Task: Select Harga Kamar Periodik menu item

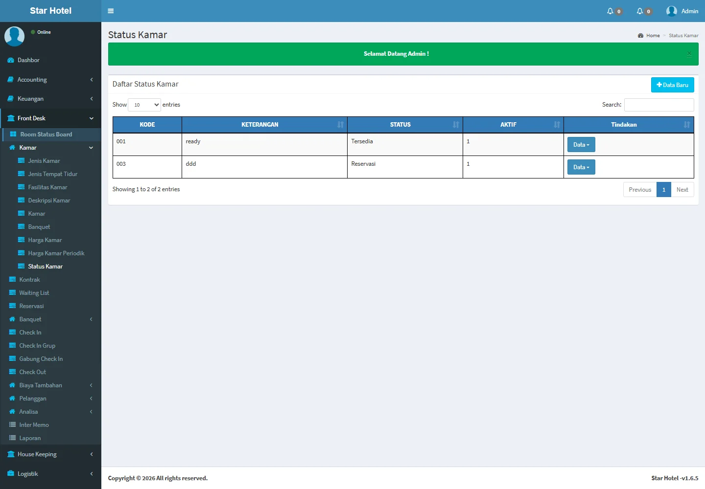Action: pyautogui.click(x=56, y=253)
